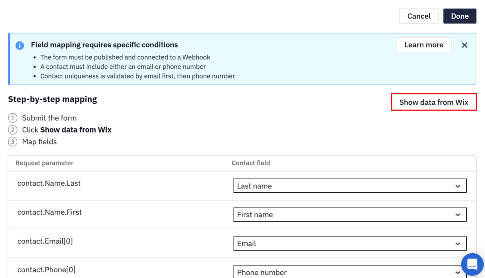
Task: Click the contact.Email[0] request parameter
Action: [x=45, y=241]
